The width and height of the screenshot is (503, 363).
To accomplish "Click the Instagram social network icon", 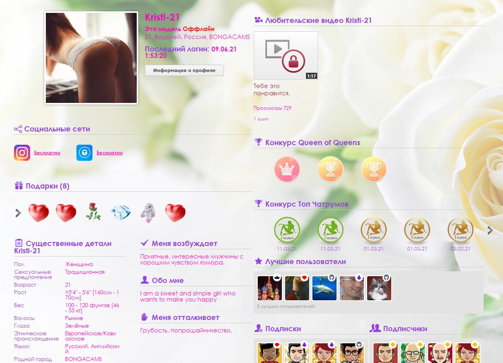I will pyautogui.click(x=22, y=153).
